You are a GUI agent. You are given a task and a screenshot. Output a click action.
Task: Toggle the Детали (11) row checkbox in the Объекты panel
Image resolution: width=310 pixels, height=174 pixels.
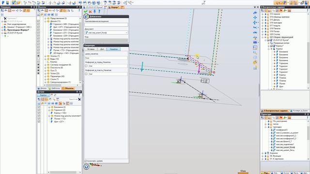[x=38, y=21]
